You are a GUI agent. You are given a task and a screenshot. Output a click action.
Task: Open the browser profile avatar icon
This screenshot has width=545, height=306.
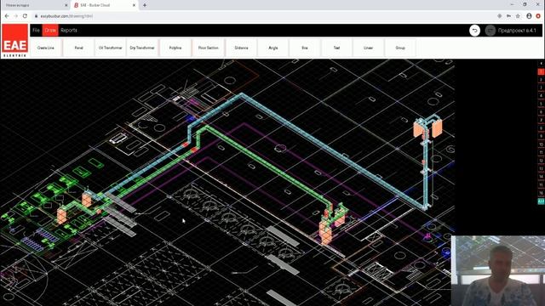529,16
